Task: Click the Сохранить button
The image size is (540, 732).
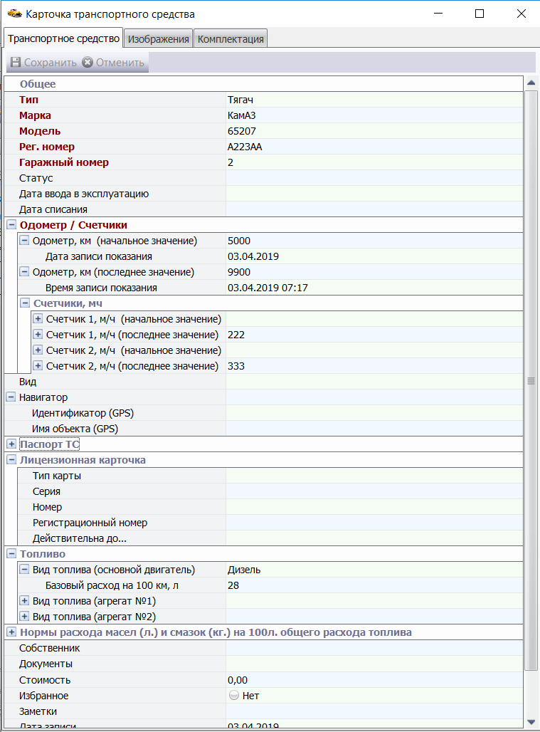Action: [x=44, y=63]
